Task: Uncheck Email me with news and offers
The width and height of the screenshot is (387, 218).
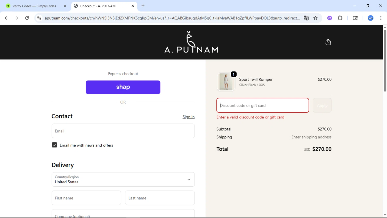Action: coord(54,145)
